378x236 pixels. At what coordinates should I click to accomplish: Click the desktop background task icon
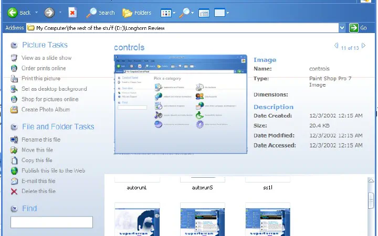click(14, 89)
